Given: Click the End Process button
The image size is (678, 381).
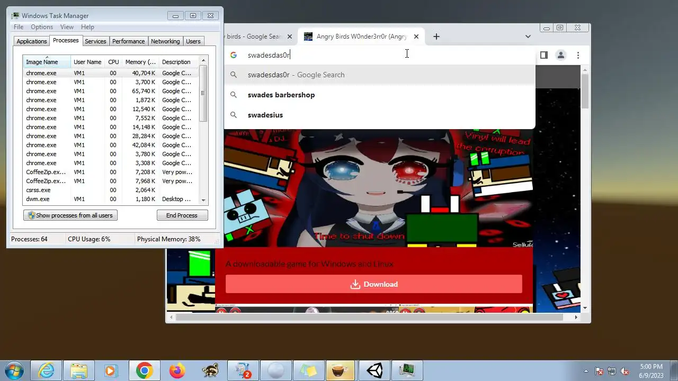Looking at the screenshot, I should [x=182, y=215].
